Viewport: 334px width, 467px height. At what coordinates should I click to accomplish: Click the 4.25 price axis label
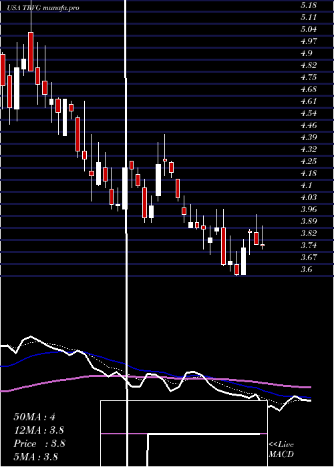click(x=309, y=161)
